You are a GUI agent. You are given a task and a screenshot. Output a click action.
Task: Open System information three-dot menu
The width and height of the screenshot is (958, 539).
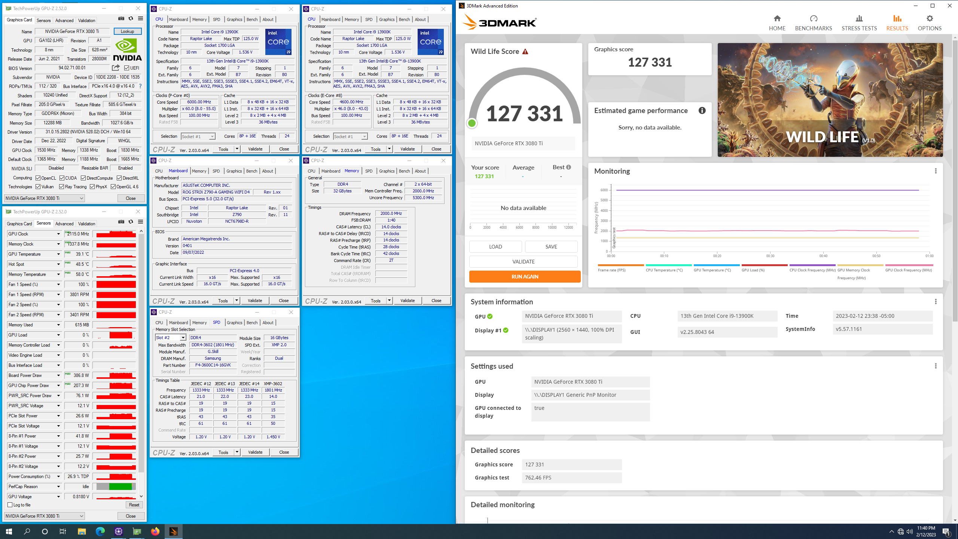point(936,302)
